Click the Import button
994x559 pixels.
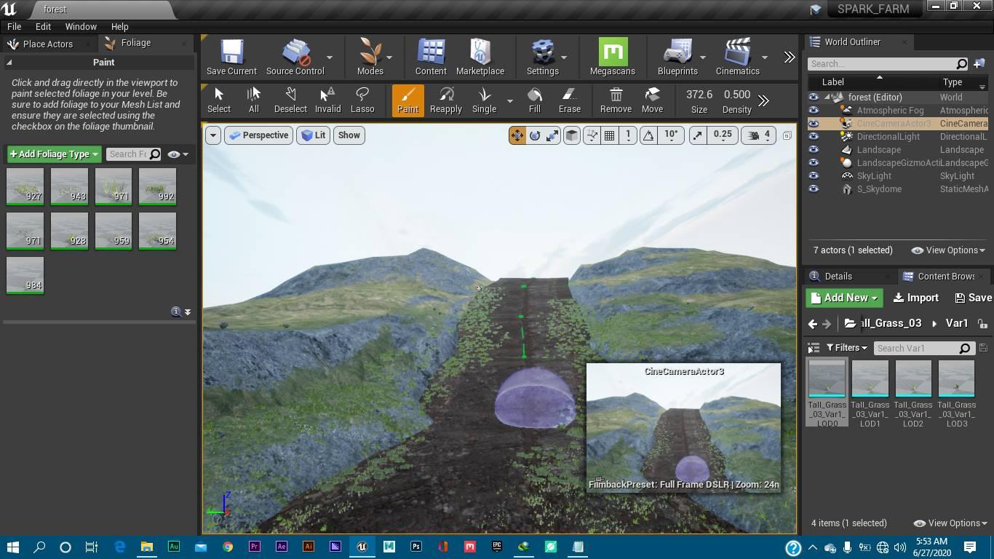[x=916, y=298]
